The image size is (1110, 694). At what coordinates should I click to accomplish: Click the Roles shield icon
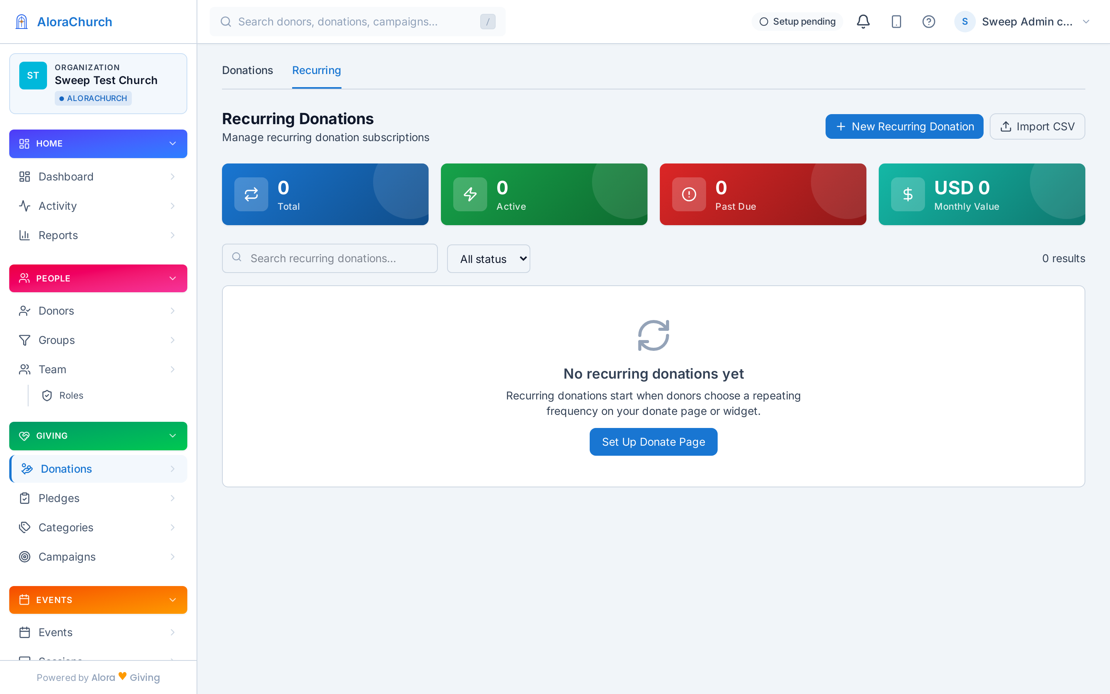(x=47, y=396)
